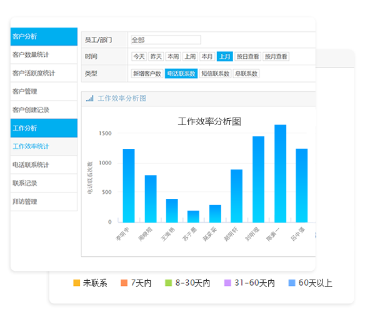The height and width of the screenshot is (324, 365).
Task: Toggle the purple 31-60天内 legend marker
Action: [x=227, y=283]
